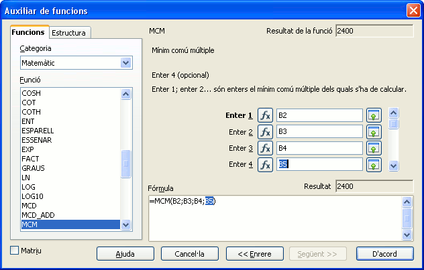Image resolution: width=424 pixels, height=270 pixels.
Task: Click shrink icon next to B4 field
Action: 374,148
